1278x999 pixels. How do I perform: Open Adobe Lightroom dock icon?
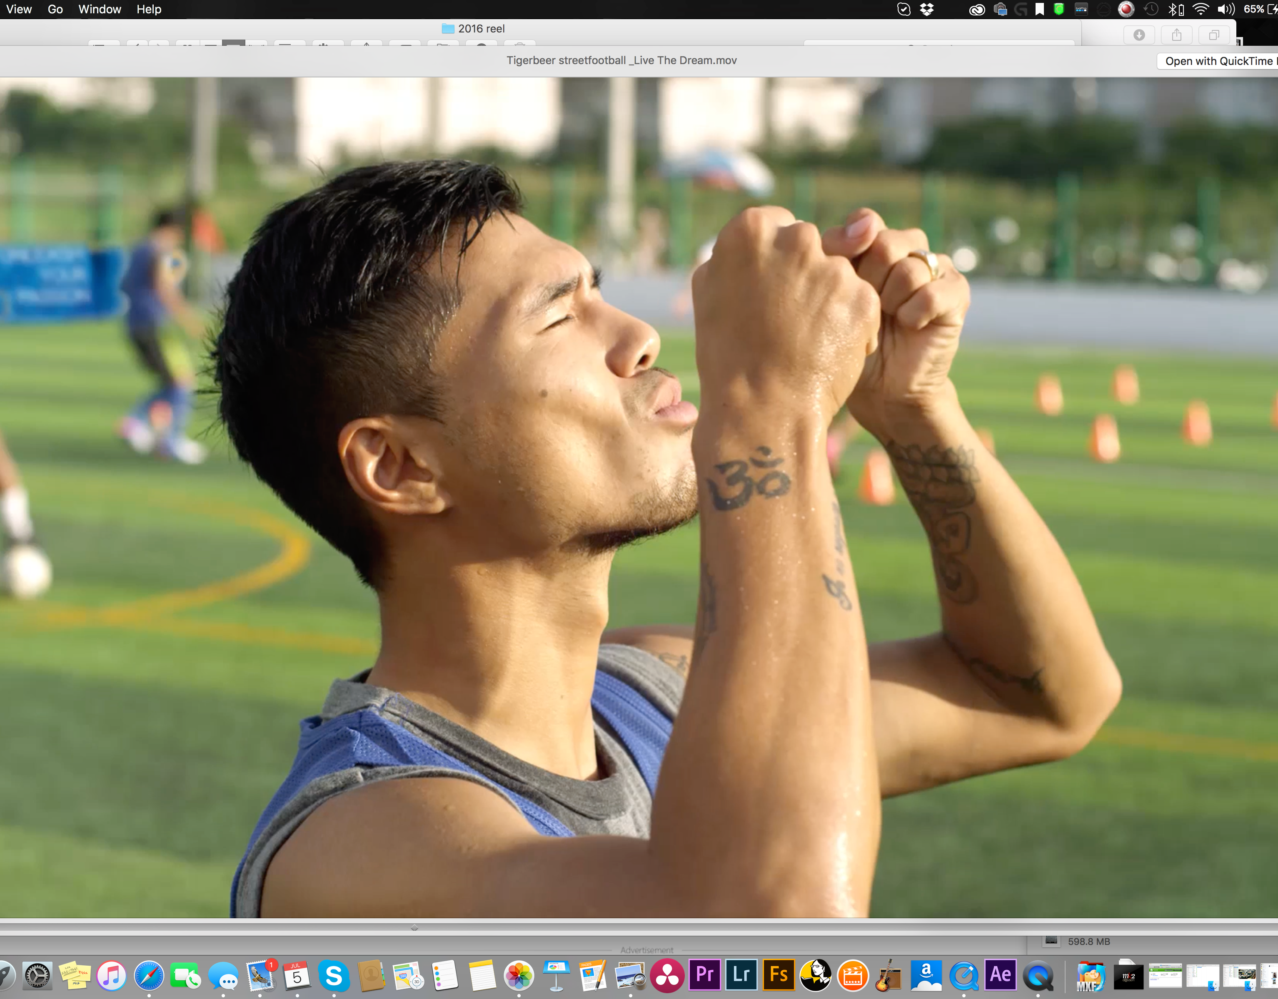[741, 974]
